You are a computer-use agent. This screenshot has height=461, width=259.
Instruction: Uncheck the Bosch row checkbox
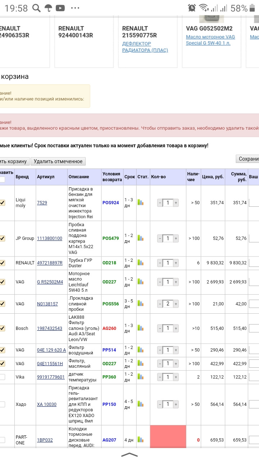coord(2,328)
